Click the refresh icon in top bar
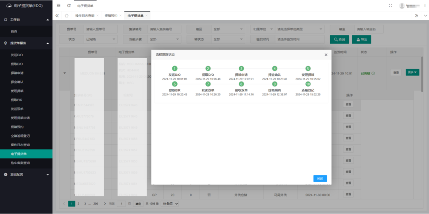Image resolution: width=429 pixels, height=214 pixels. pyautogui.click(x=69, y=6)
